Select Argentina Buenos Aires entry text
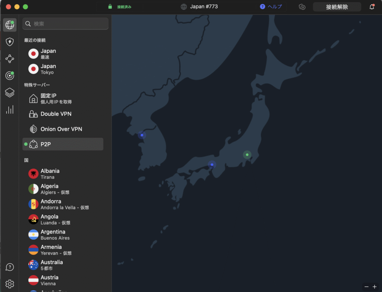The image size is (382, 292). [55, 235]
